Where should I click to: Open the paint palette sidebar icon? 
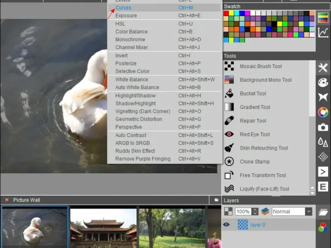(x=323, y=82)
